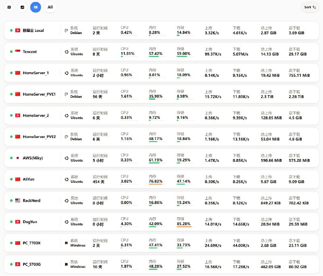323x276 pixels.
Task: Click the HomeServer_PVE2 server name
Action: click(x=39, y=137)
